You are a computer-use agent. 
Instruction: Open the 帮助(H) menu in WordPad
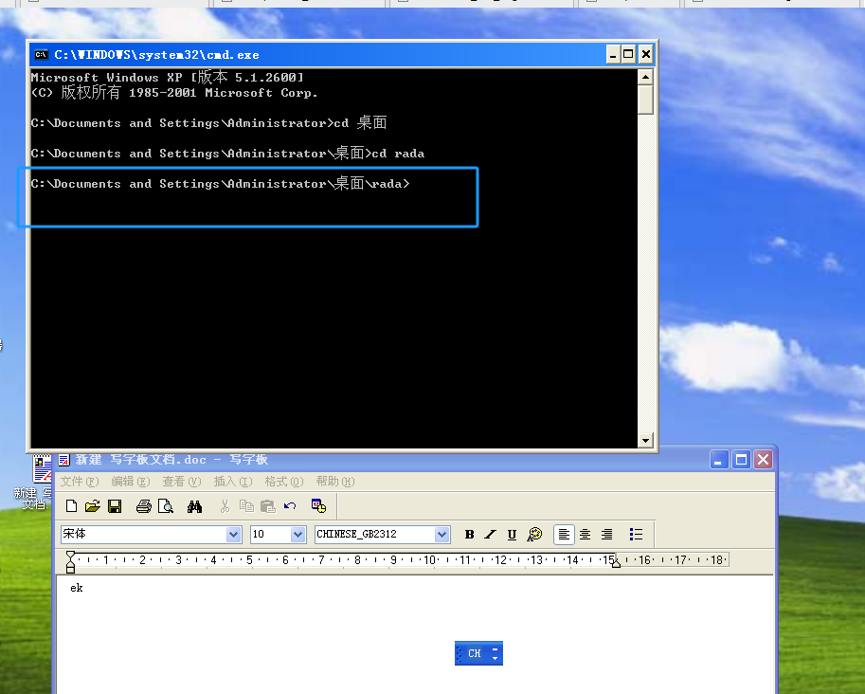pyautogui.click(x=335, y=482)
